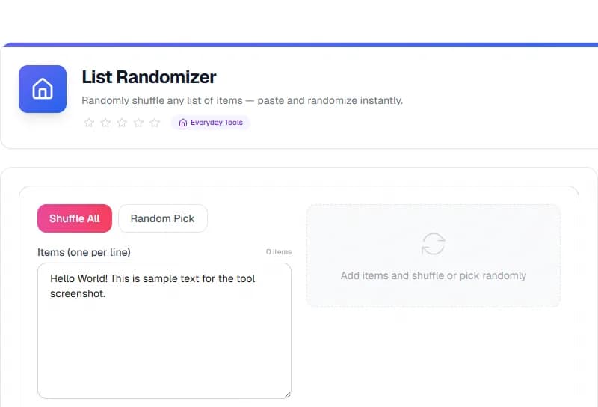This screenshot has height=407, width=598.
Task: Click the textarea resize handle
Action: coord(288,395)
